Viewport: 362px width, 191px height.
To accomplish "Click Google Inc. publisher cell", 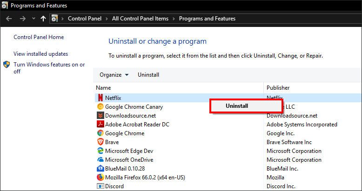I will 281,133.
